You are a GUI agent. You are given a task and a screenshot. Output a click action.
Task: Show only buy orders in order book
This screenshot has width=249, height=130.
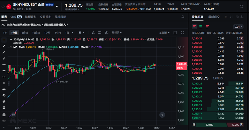click(201, 27)
